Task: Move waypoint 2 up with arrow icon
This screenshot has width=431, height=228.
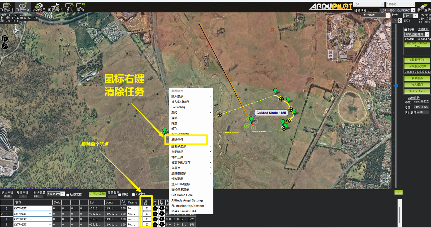Action: pyautogui.click(x=155, y=208)
